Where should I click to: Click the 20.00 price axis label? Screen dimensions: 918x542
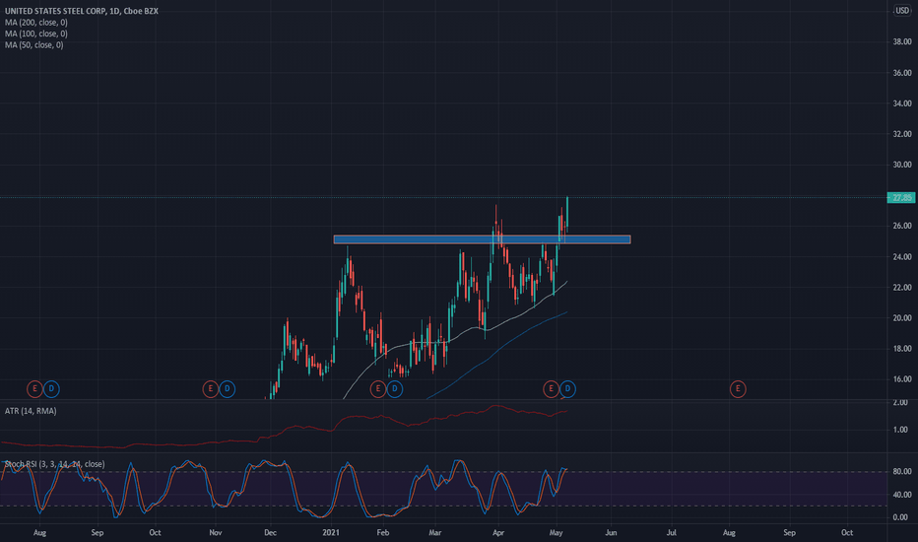click(902, 318)
